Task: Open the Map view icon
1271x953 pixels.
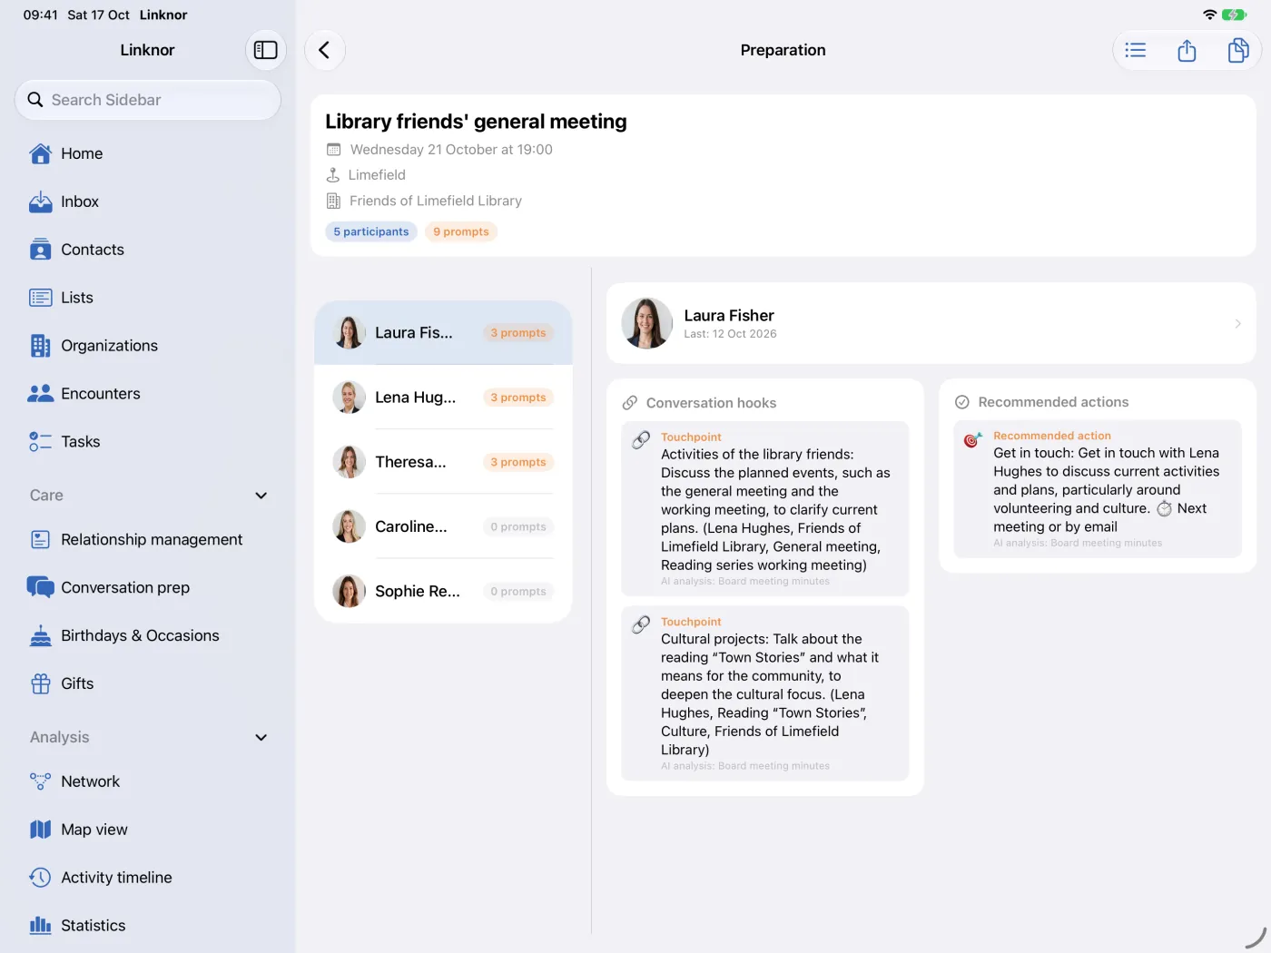Action: pyautogui.click(x=41, y=830)
